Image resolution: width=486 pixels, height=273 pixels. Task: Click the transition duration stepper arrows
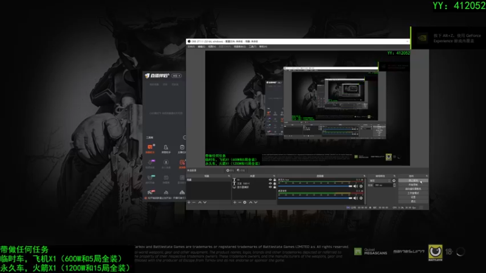(x=394, y=185)
